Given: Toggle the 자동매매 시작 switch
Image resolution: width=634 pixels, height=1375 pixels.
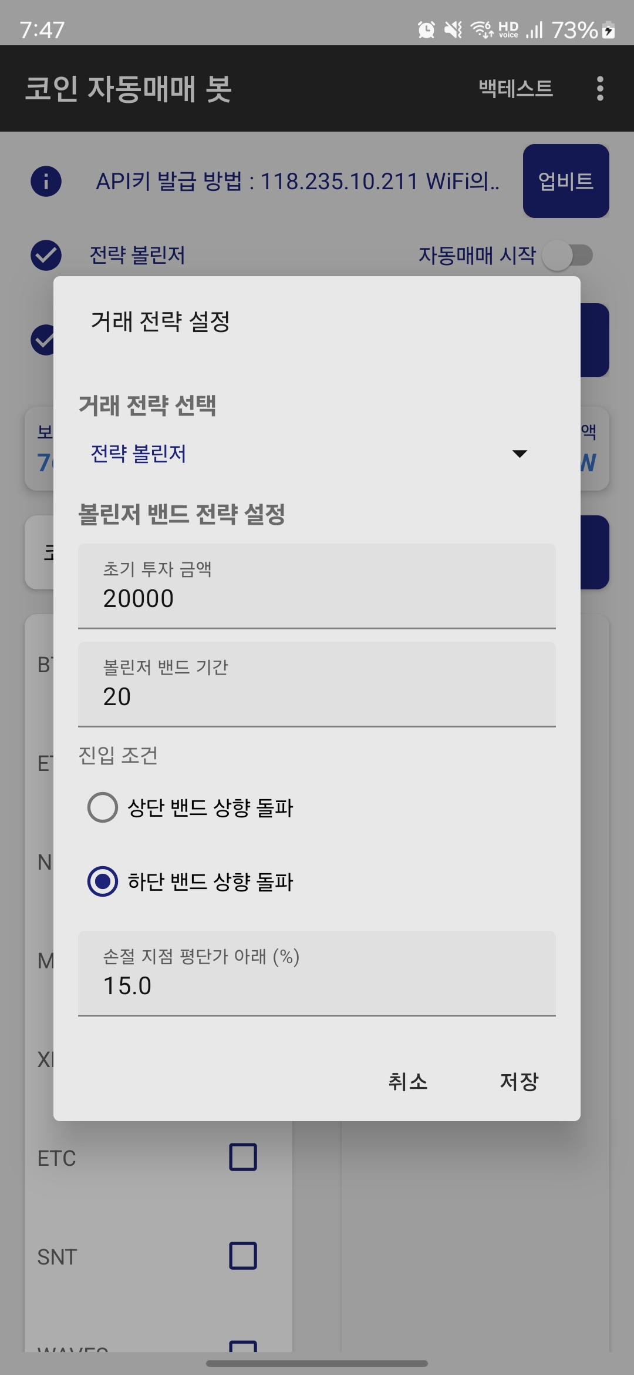Looking at the screenshot, I should coord(567,255).
